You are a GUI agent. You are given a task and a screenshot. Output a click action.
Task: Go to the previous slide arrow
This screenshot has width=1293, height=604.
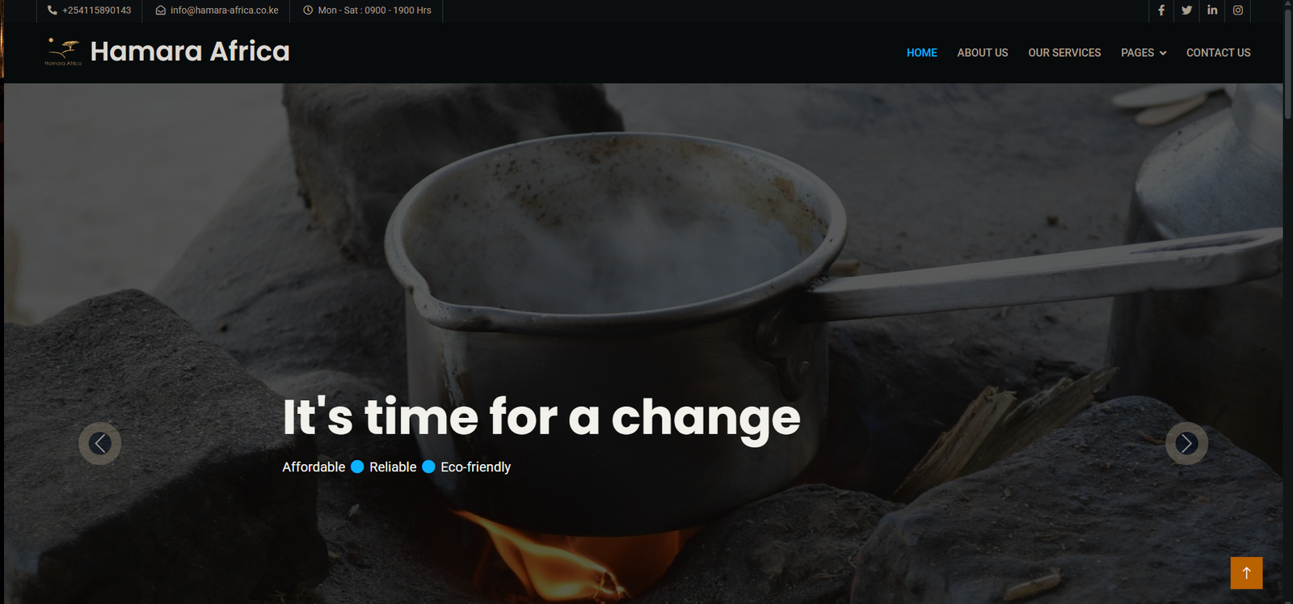click(x=100, y=443)
